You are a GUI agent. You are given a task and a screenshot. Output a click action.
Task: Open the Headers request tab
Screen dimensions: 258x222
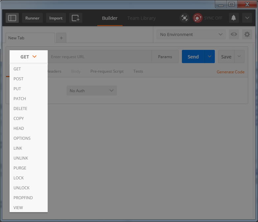(x=54, y=71)
